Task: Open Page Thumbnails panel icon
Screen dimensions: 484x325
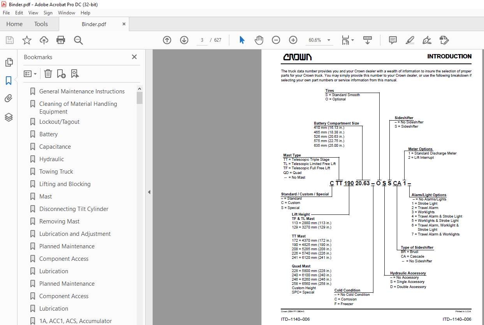Action: [9, 62]
